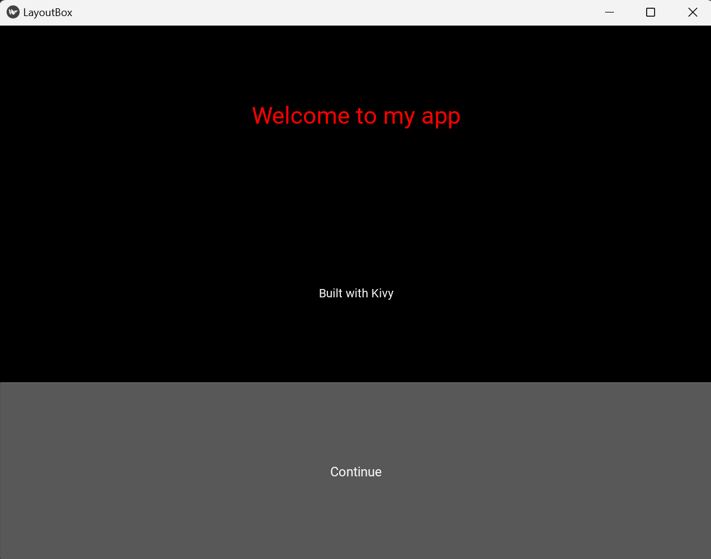
Task: Click the red Welcome to my app heading
Action: point(356,115)
